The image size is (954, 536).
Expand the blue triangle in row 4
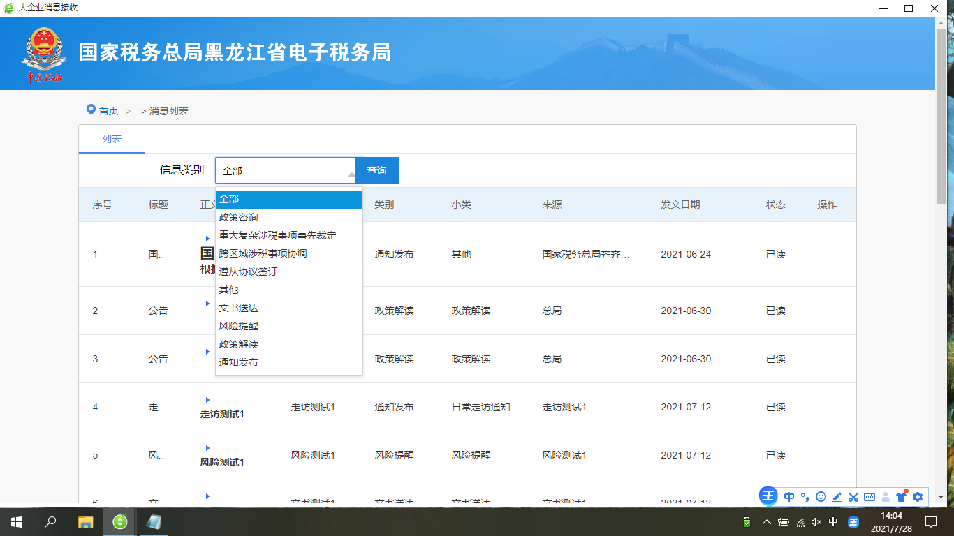click(207, 400)
